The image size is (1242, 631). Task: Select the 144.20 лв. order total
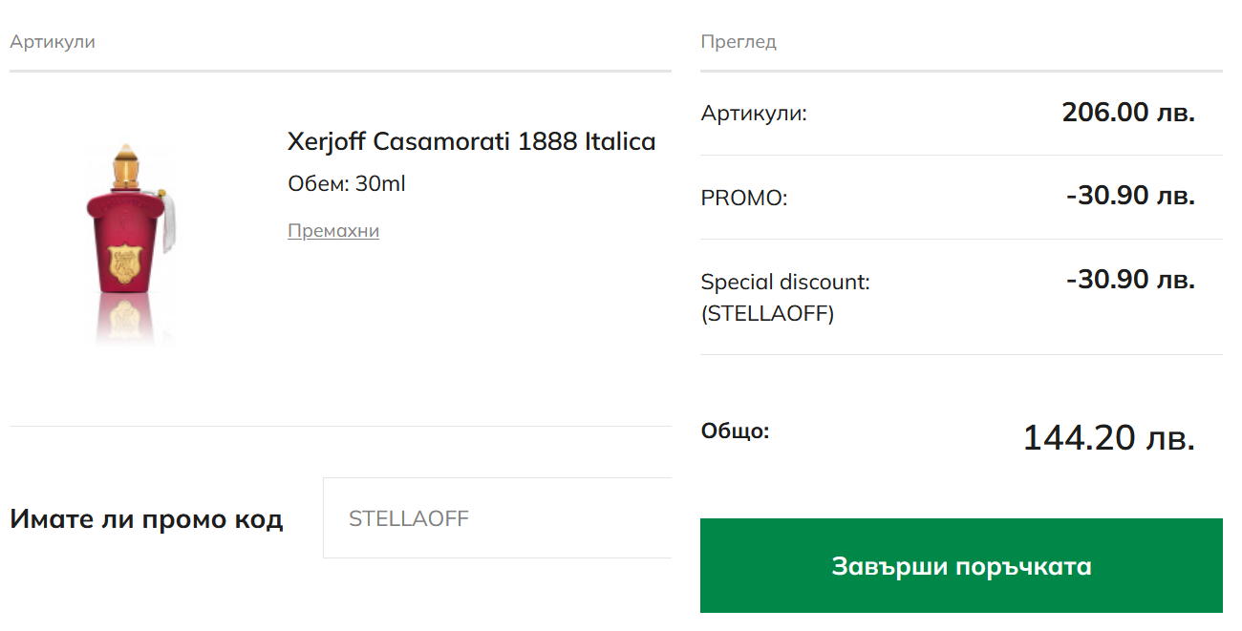[x=1108, y=438]
